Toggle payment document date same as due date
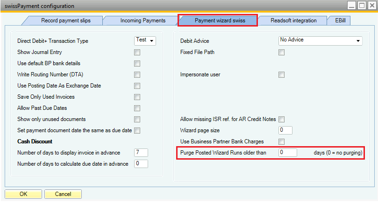Viewport: 378px width, 202px height. click(x=137, y=130)
